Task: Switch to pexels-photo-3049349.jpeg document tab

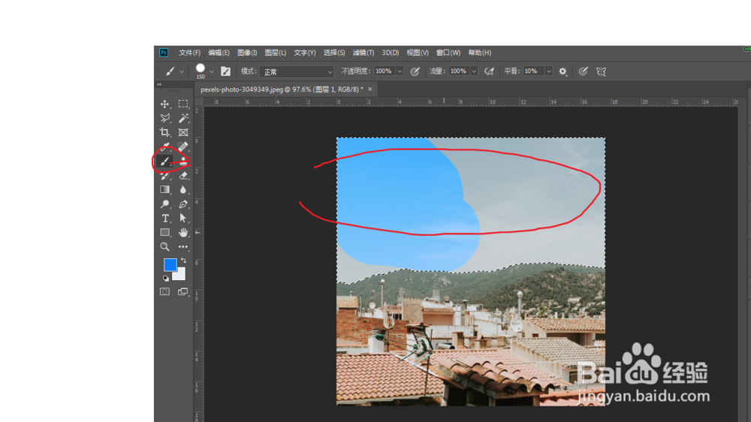Action: (x=282, y=89)
